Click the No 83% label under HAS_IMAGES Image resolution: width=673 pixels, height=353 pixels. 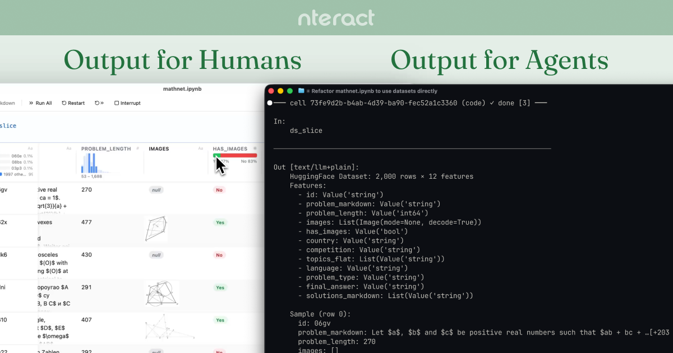point(248,161)
